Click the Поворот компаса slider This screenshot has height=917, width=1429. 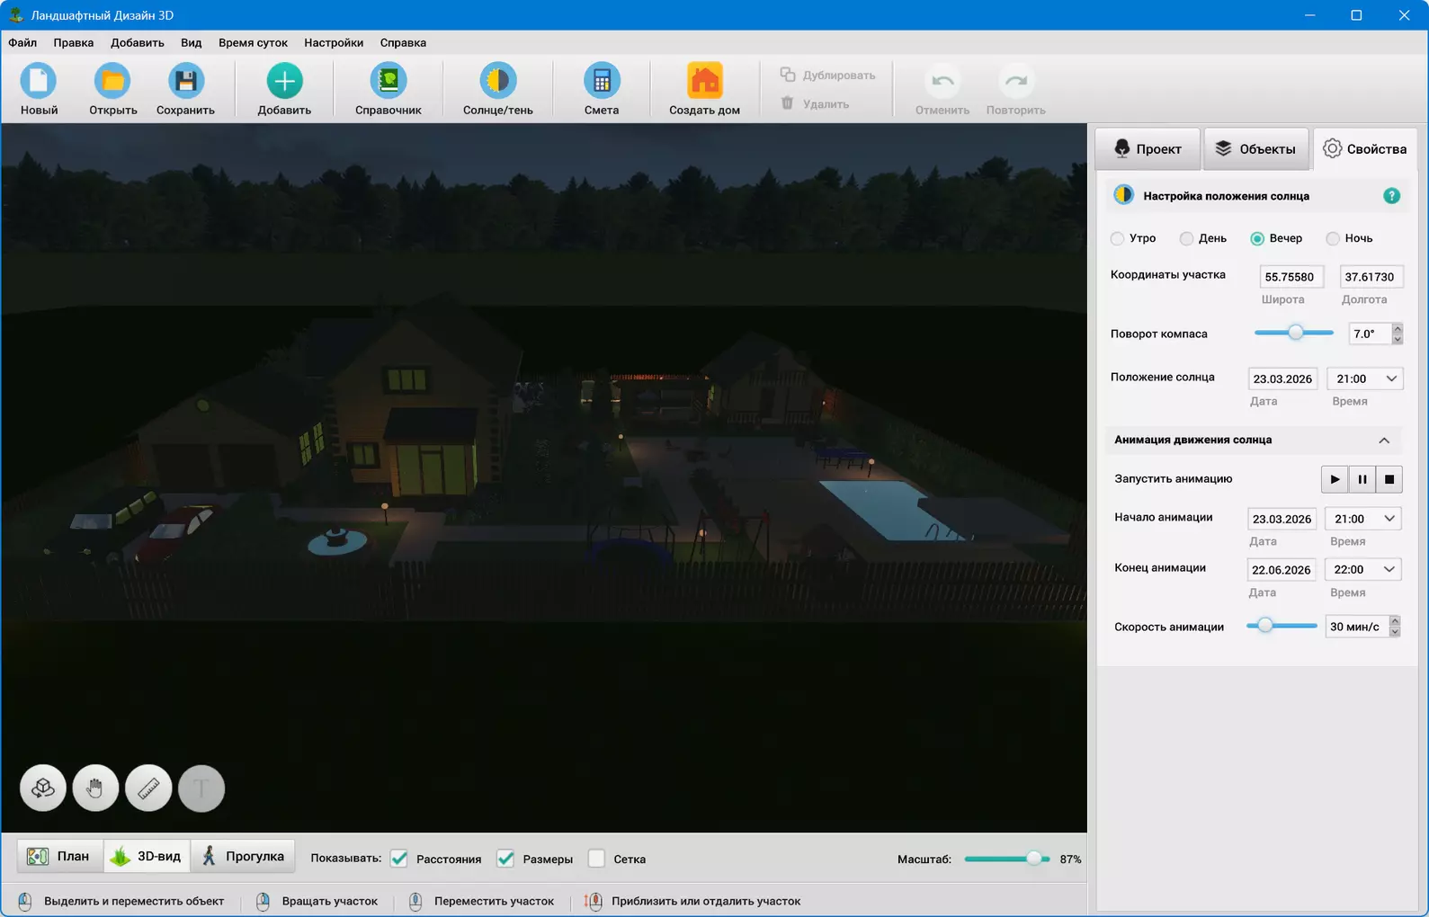(1293, 333)
